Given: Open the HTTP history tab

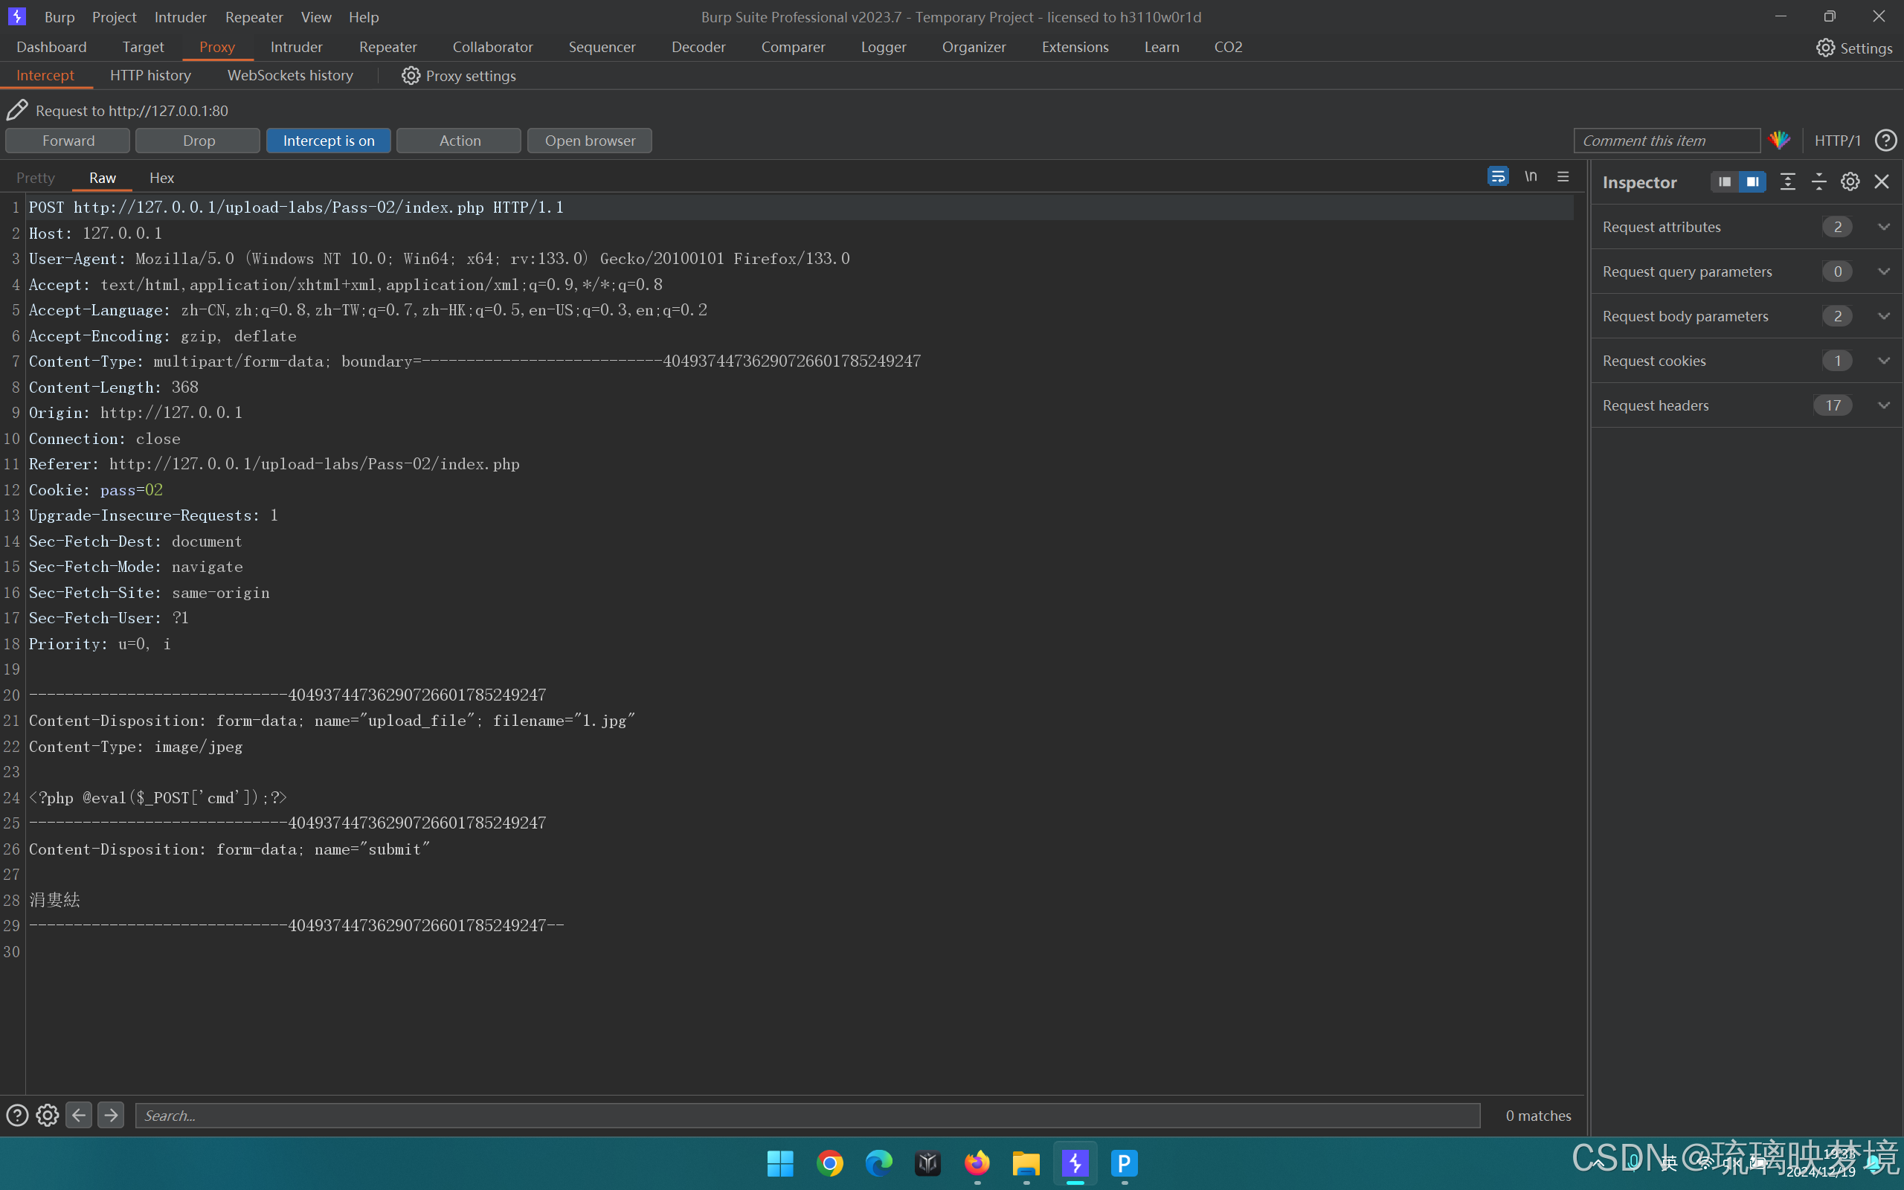Looking at the screenshot, I should pos(150,76).
